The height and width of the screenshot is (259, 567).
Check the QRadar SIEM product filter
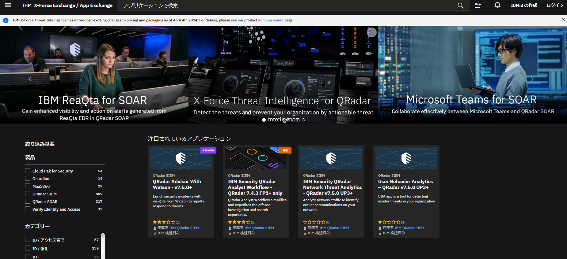pyautogui.click(x=28, y=194)
